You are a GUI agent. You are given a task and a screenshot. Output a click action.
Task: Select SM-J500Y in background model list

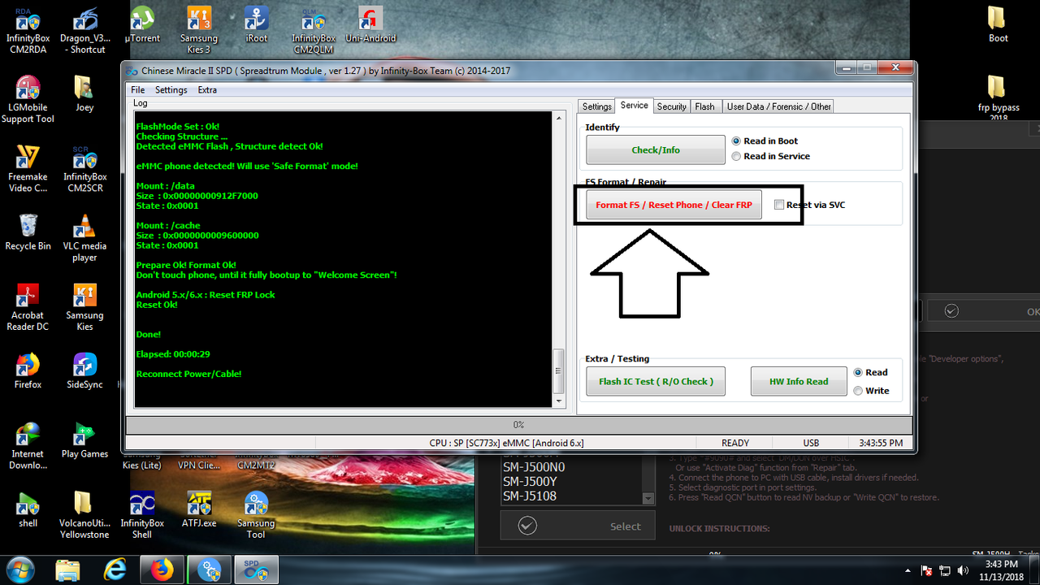[530, 482]
